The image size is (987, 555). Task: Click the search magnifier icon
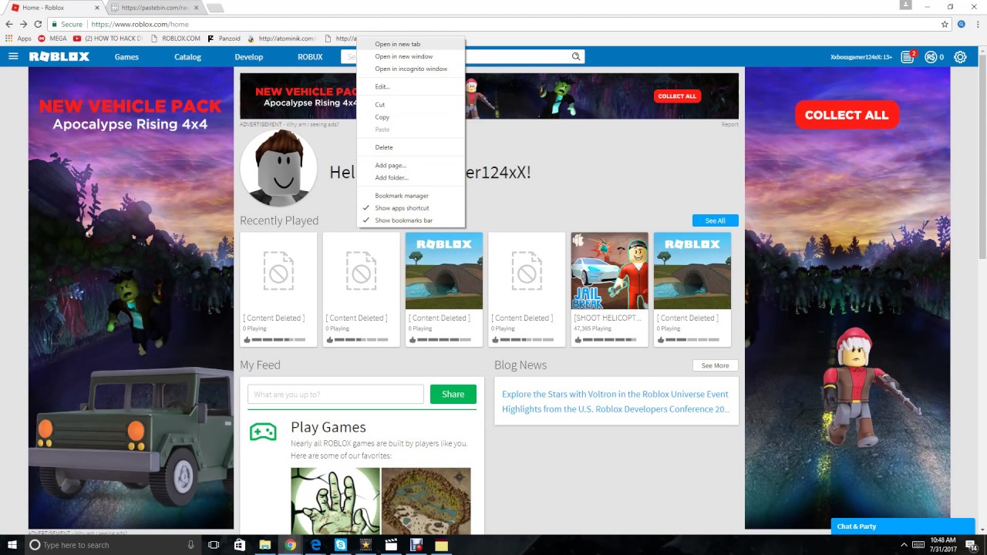pyautogui.click(x=575, y=56)
